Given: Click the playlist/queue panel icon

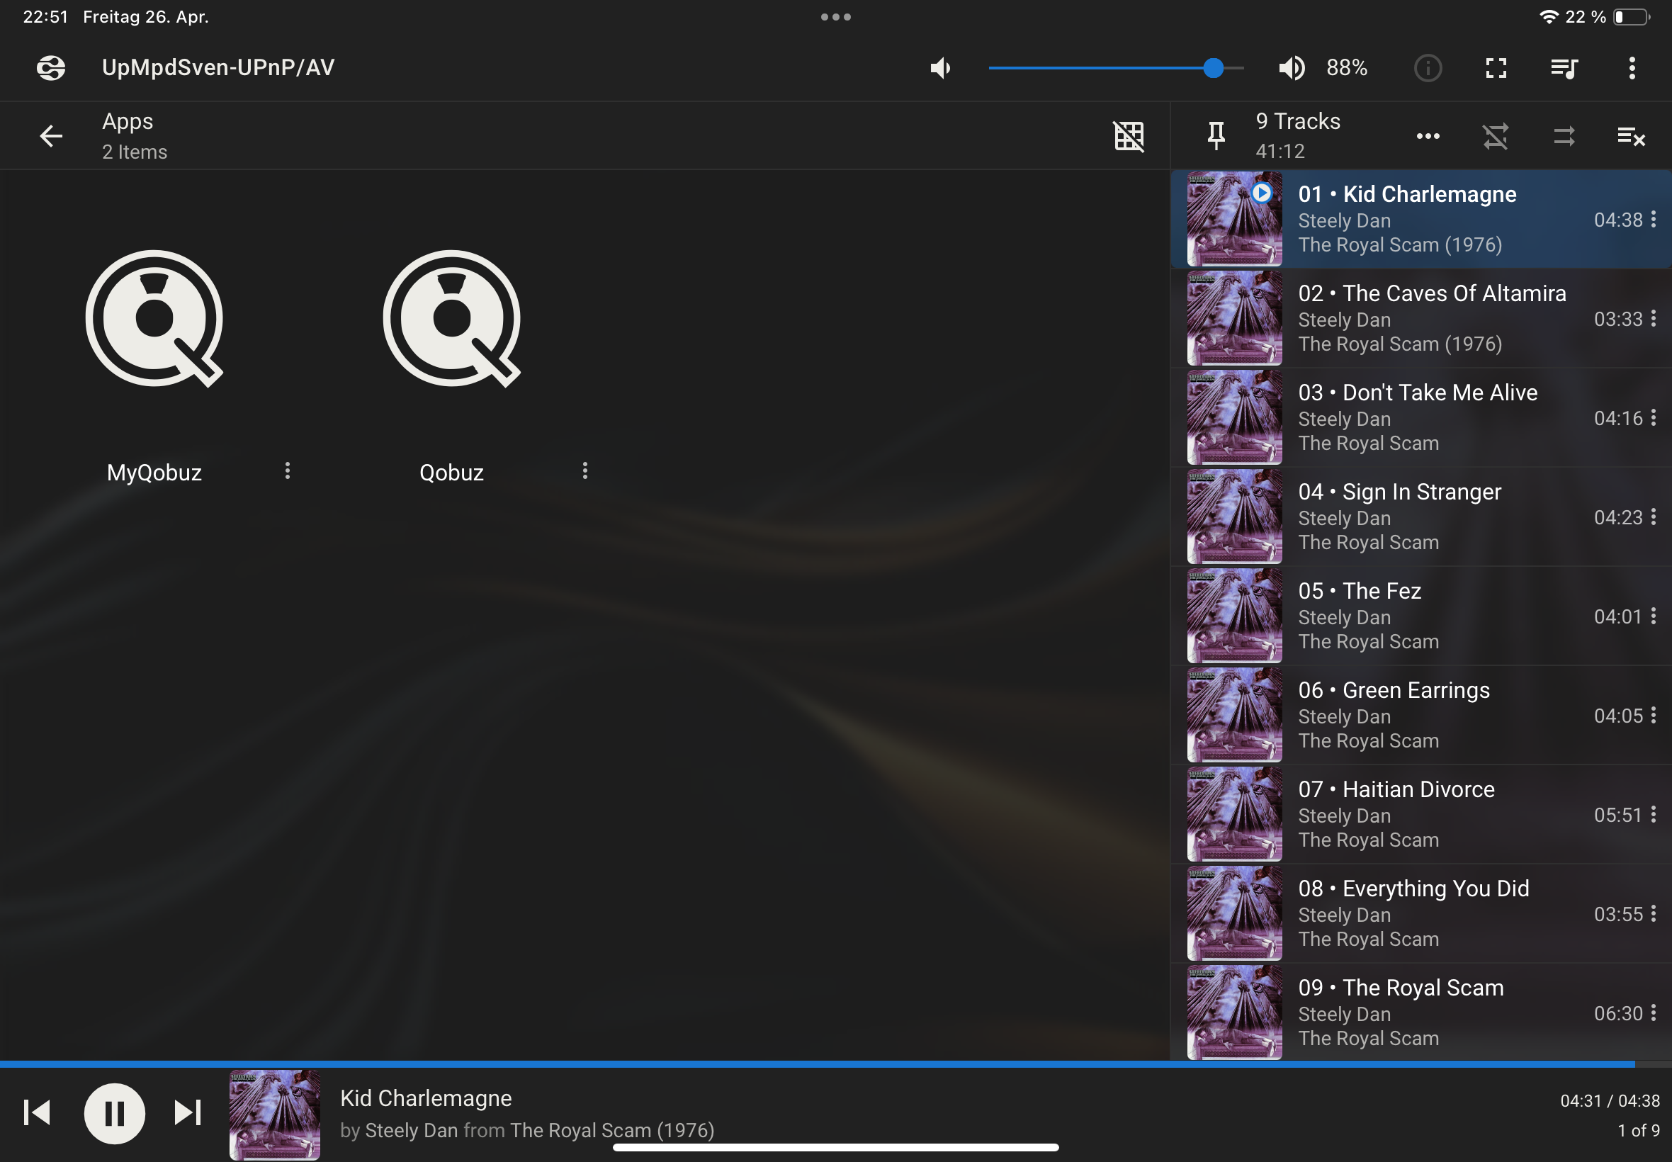Looking at the screenshot, I should (1564, 67).
